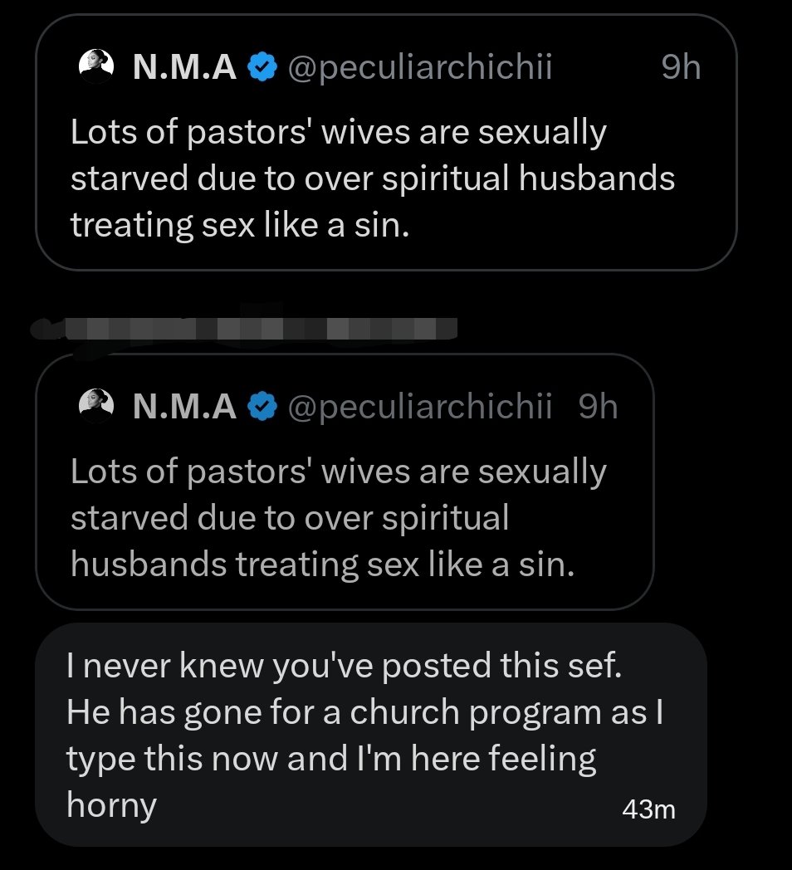The width and height of the screenshot is (792, 870).
Task: Tap the N.M.A name in the first quoted tweet
Action: [184, 68]
